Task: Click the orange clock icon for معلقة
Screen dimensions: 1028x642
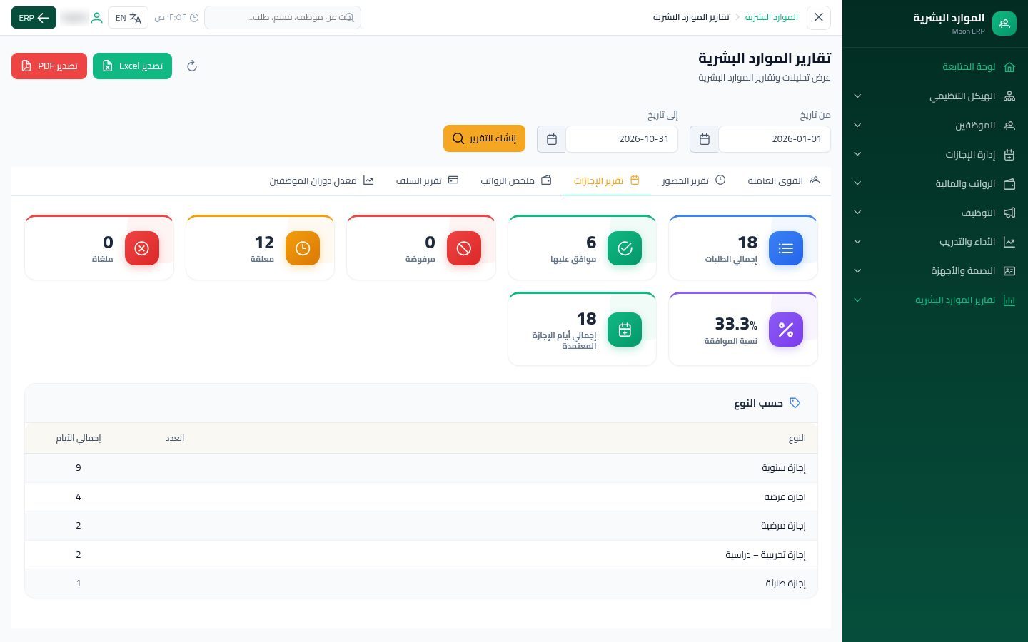Action: click(303, 248)
